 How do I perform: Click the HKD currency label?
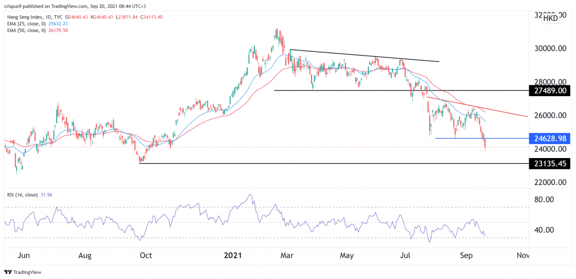(551, 17)
